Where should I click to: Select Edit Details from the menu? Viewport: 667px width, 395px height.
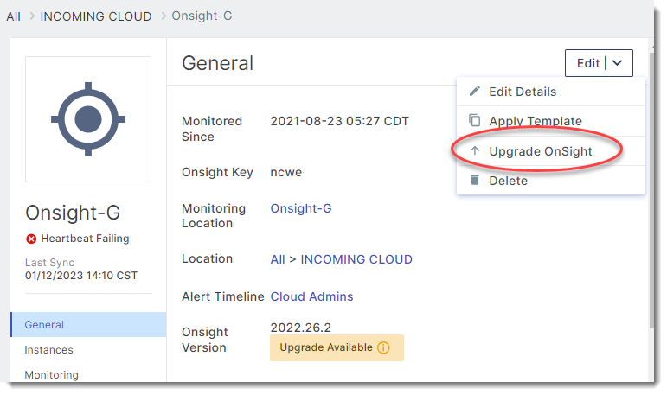[523, 92]
